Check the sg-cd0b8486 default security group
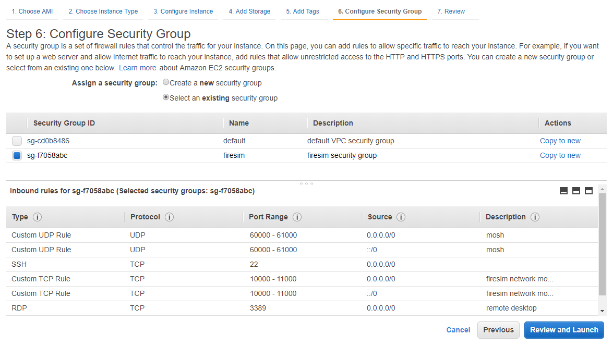Image resolution: width=613 pixels, height=347 pixels. point(17,141)
